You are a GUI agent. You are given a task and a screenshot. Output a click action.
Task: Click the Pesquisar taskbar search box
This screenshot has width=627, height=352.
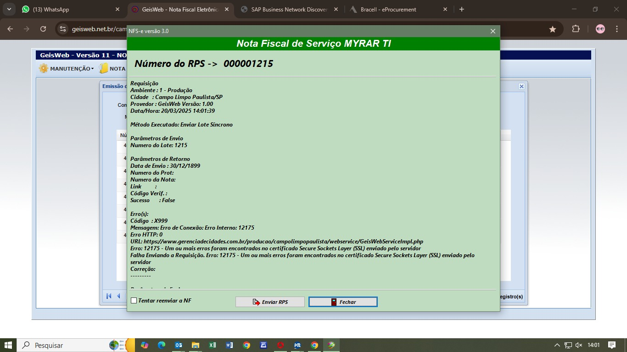click(76, 345)
